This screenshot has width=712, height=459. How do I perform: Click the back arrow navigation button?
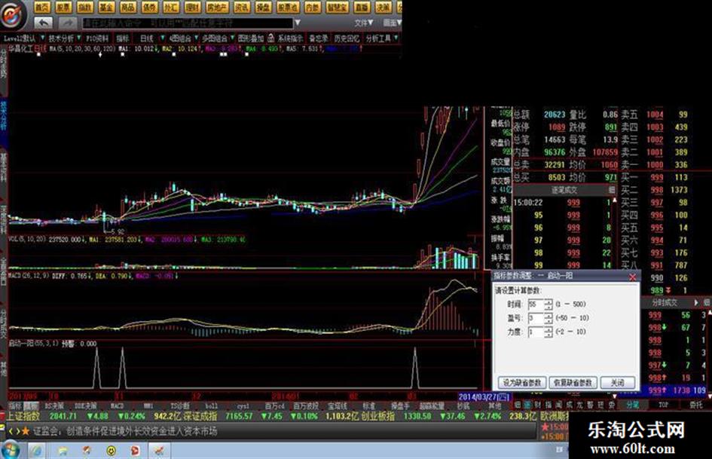44,23
